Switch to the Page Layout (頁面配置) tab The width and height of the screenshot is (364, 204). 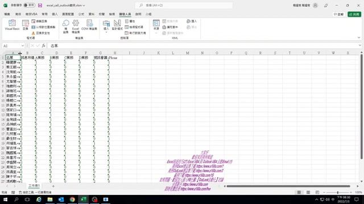coord(68,14)
